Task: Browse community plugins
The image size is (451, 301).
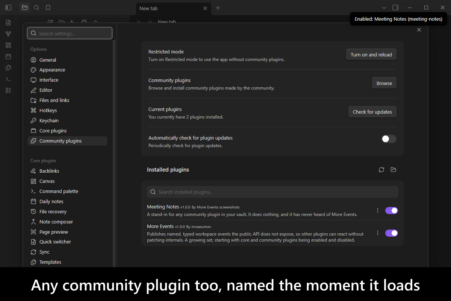Action: point(384,83)
